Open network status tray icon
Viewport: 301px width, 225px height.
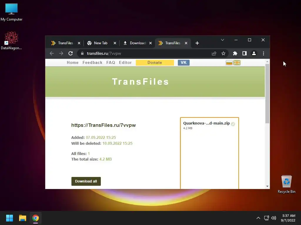pyautogui.click(x=266, y=218)
